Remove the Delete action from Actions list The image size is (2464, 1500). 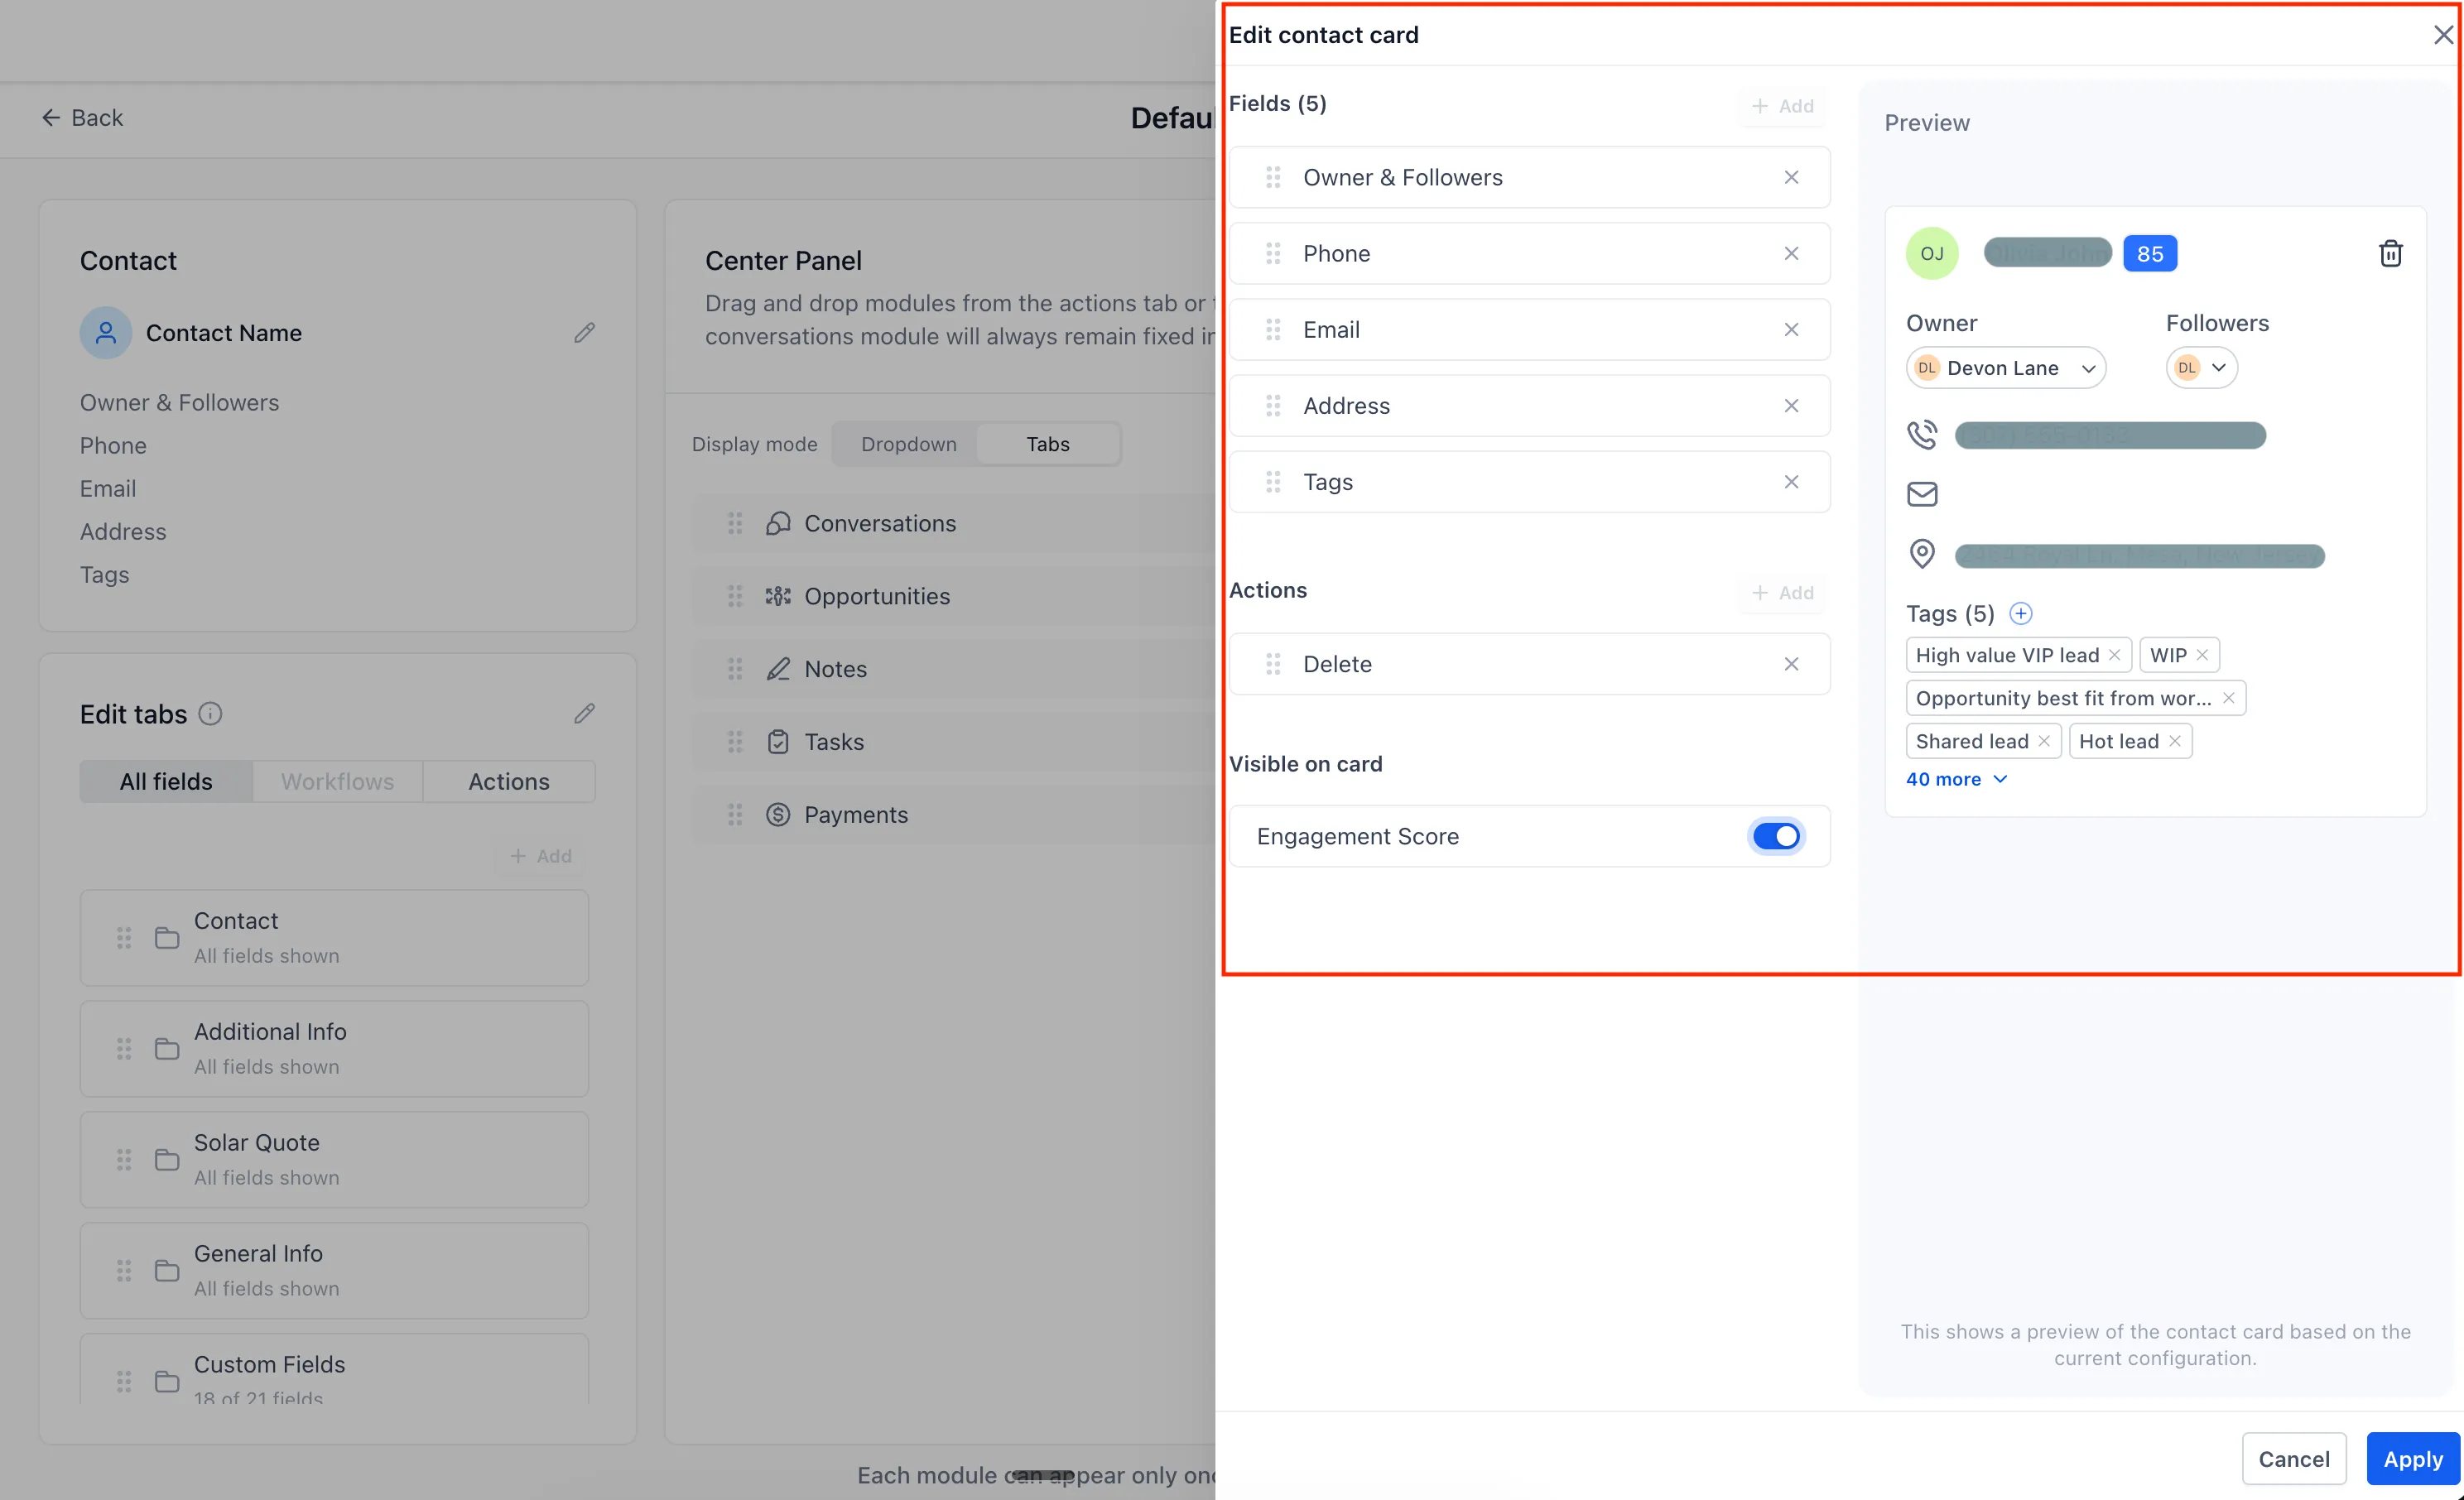point(1791,664)
